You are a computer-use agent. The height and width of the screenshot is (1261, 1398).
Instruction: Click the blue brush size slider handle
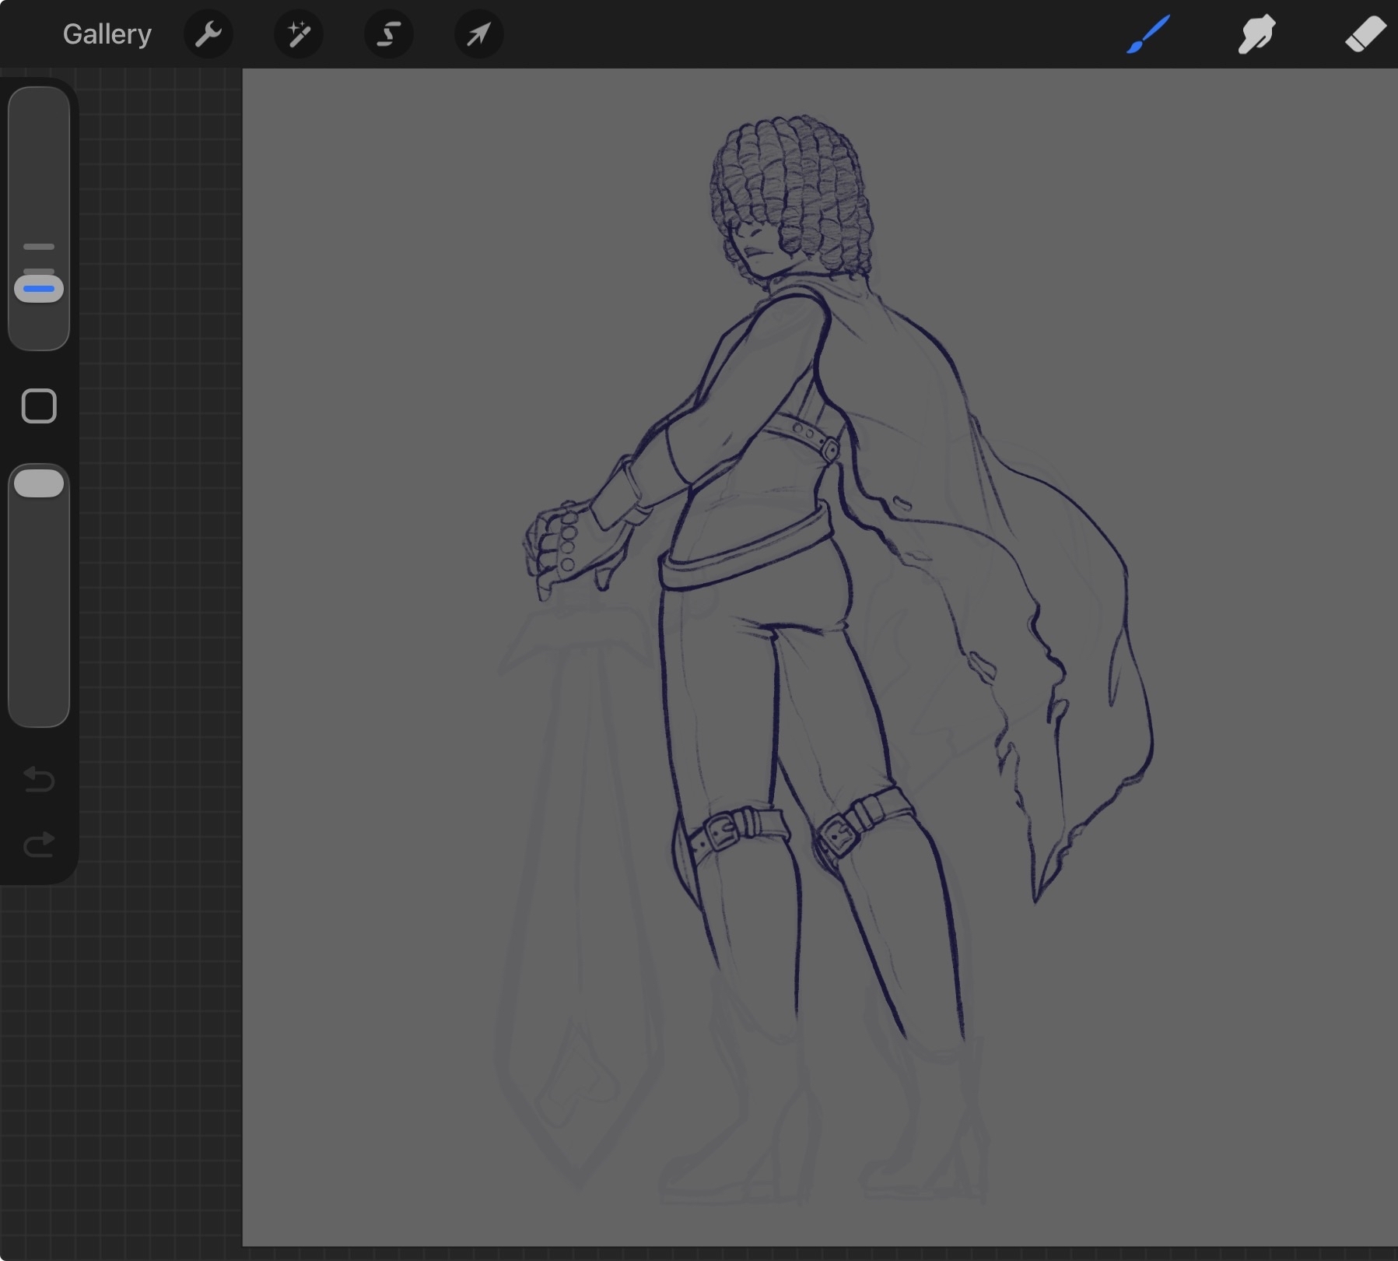click(39, 289)
